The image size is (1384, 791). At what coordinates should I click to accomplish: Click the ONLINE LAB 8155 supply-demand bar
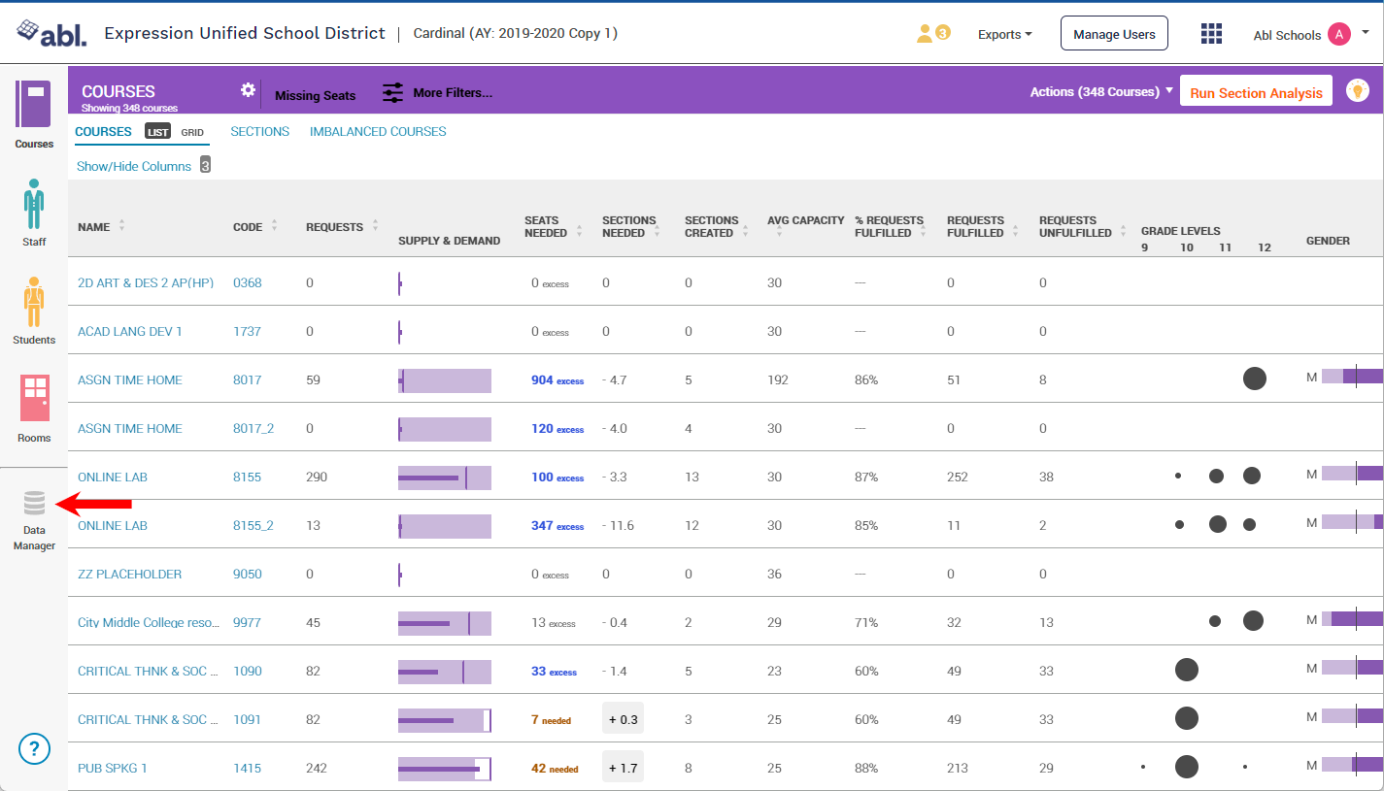(444, 478)
